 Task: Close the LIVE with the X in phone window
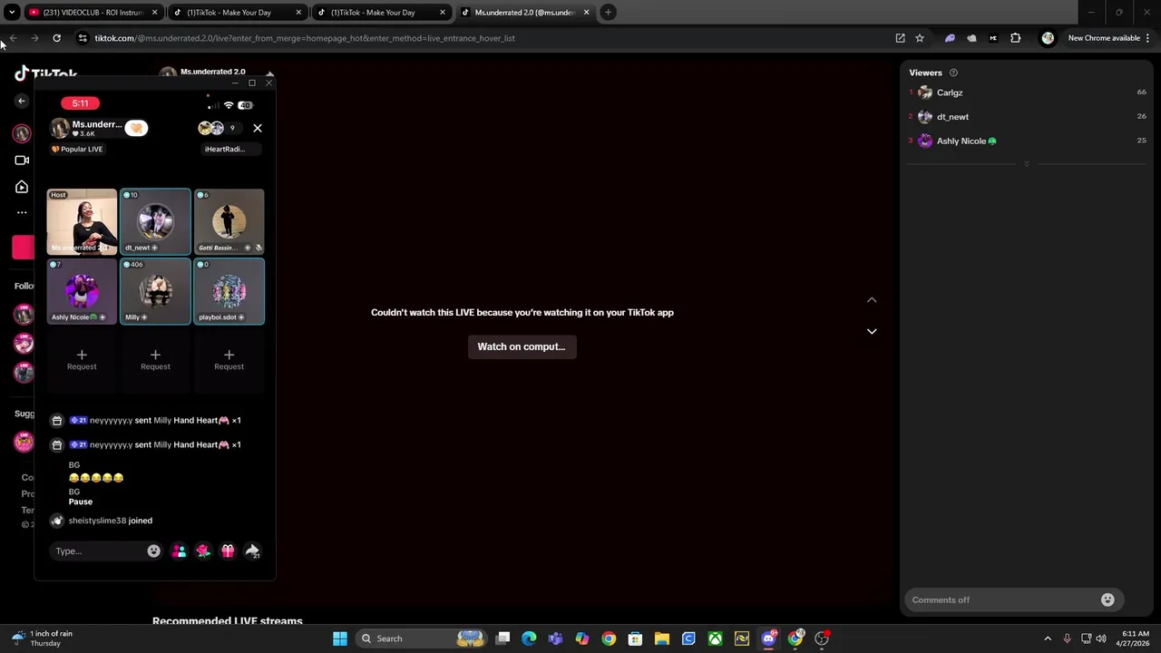258,128
